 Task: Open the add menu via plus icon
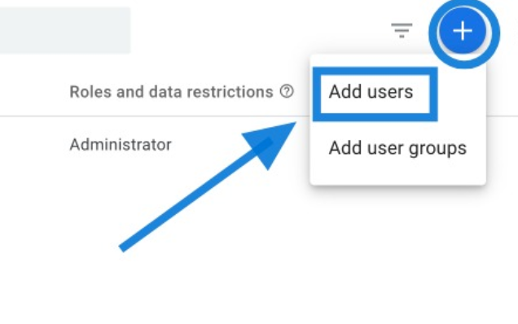[x=463, y=31]
